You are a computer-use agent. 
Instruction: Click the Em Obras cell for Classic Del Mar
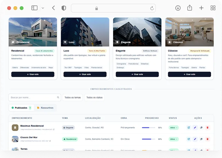[125, 139]
